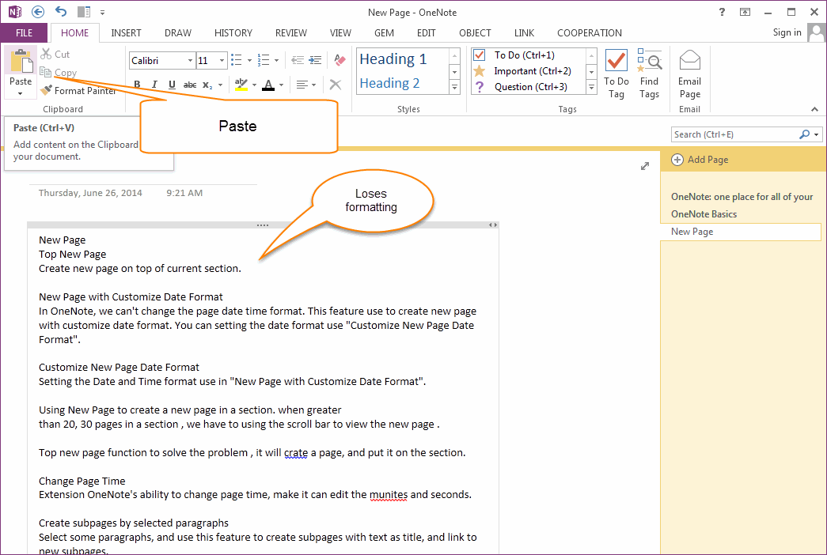
Task: Click the search magnifier icon
Action: (804, 134)
